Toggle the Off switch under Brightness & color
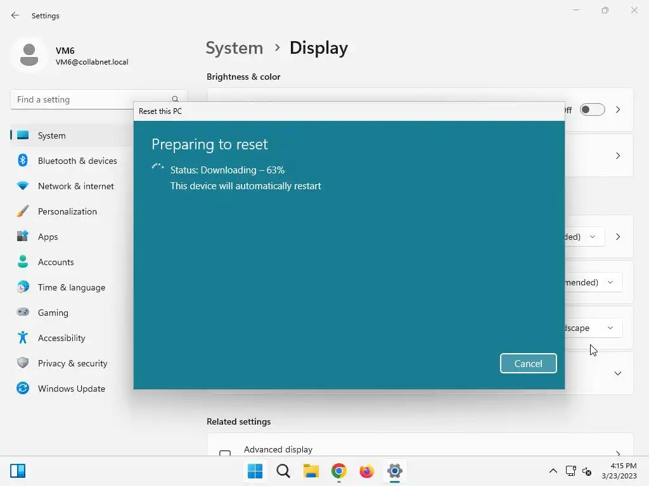Image resolution: width=649 pixels, height=486 pixels. 593,109
